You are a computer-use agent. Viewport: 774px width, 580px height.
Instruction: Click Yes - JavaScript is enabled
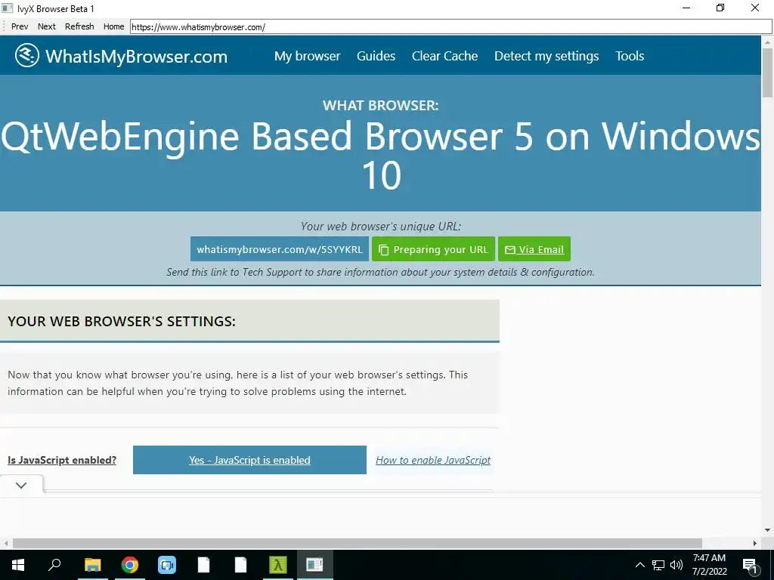click(249, 460)
